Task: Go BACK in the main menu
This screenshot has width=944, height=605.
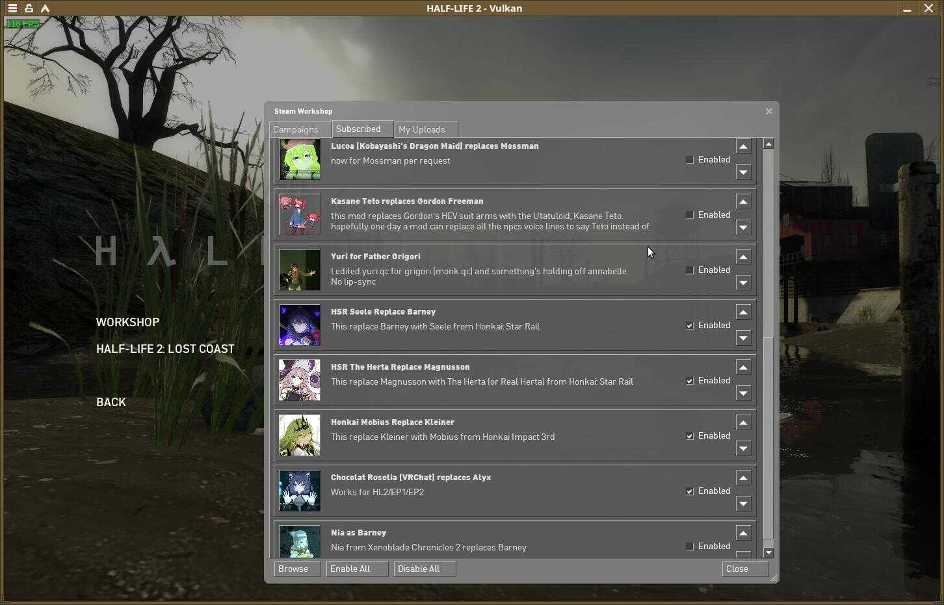Action: click(111, 402)
